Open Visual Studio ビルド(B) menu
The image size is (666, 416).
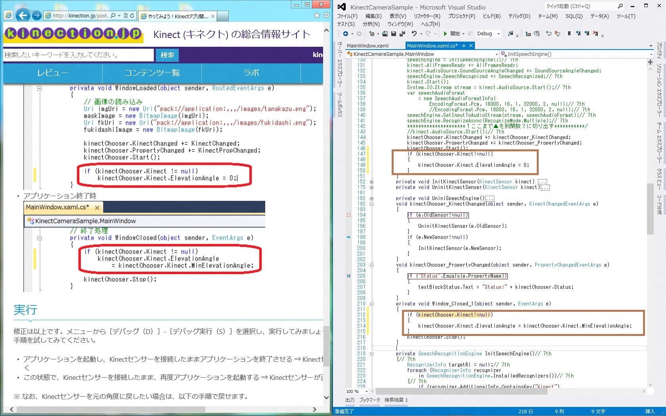click(x=492, y=16)
